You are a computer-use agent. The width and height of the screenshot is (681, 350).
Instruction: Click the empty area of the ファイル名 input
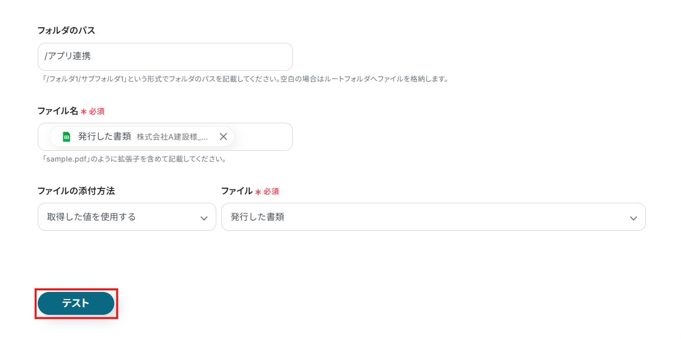tap(262, 137)
